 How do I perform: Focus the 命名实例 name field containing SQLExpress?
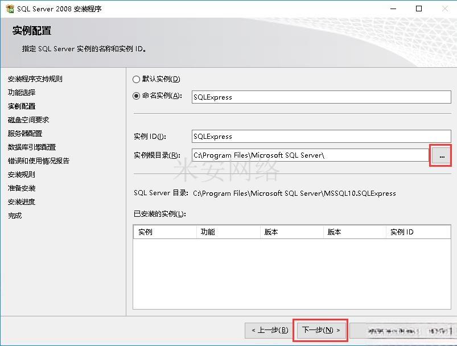(322, 97)
